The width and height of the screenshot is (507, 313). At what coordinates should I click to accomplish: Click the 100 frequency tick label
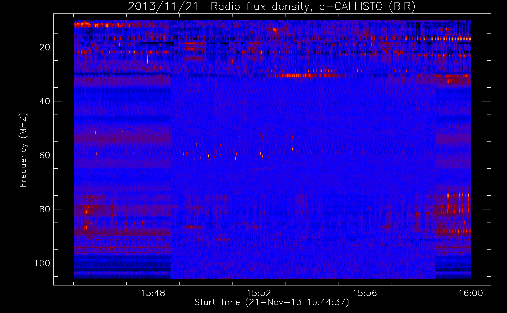[43, 263]
